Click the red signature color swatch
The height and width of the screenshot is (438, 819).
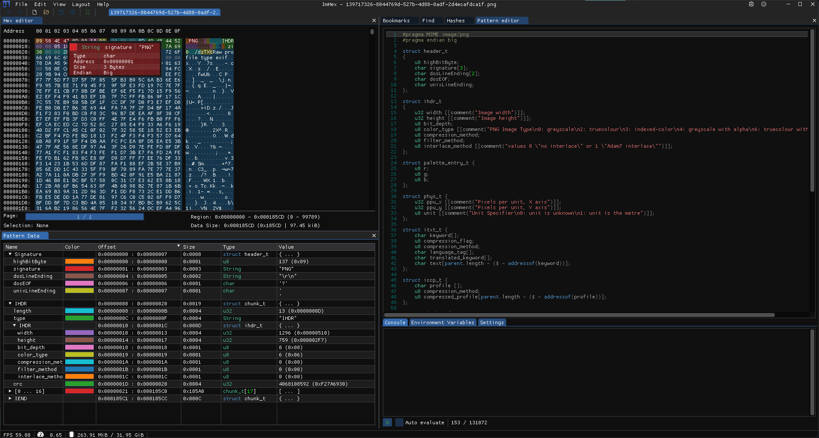[79, 269]
